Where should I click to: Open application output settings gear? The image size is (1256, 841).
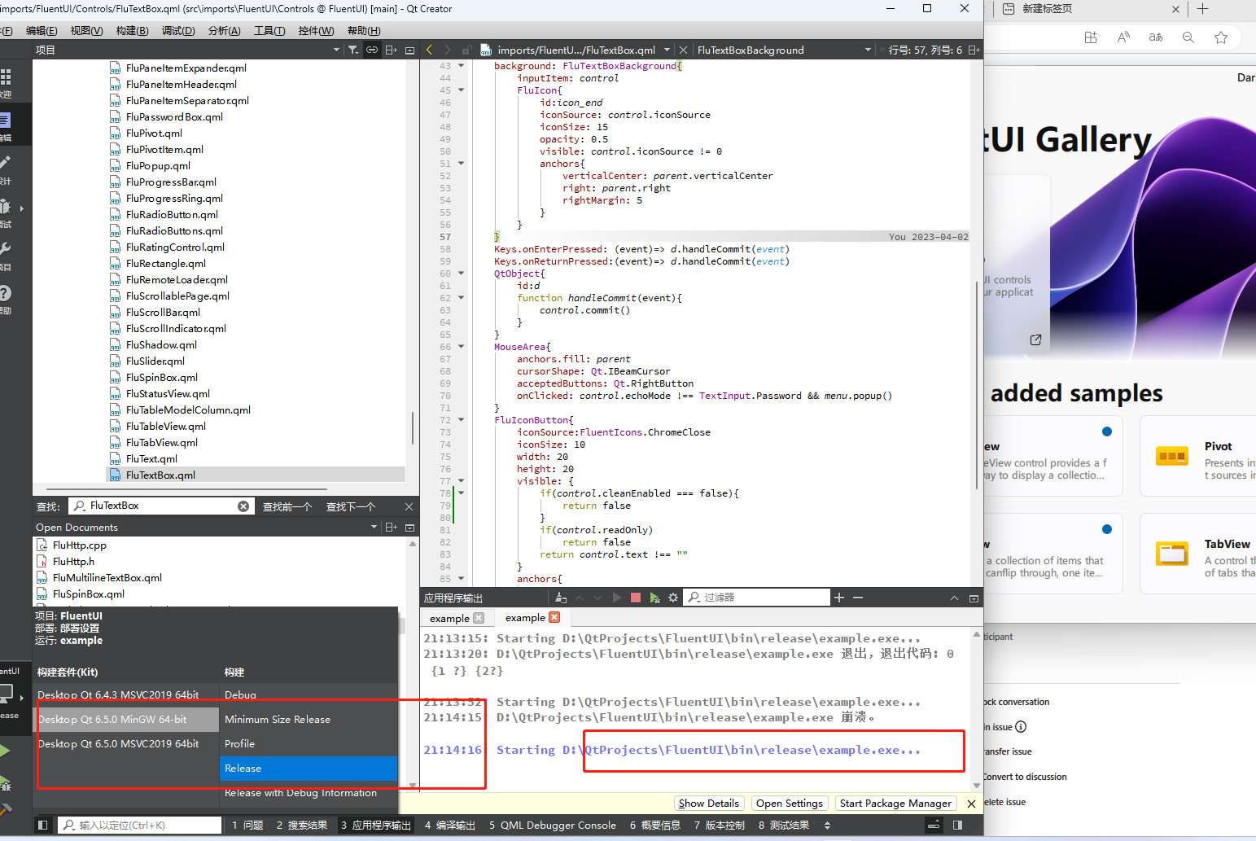673,598
